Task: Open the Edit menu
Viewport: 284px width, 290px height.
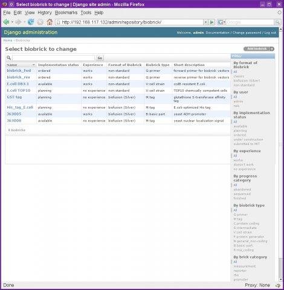Action: pyautogui.click(x=18, y=13)
